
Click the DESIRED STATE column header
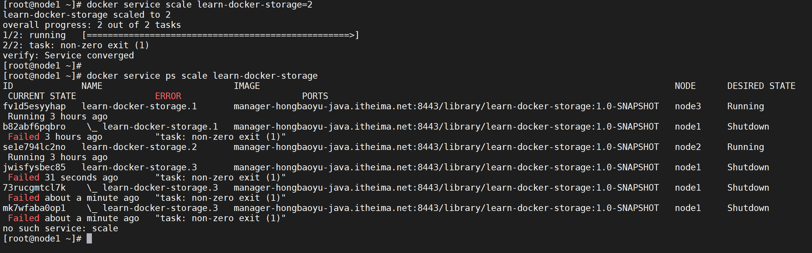click(x=761, y=86)
